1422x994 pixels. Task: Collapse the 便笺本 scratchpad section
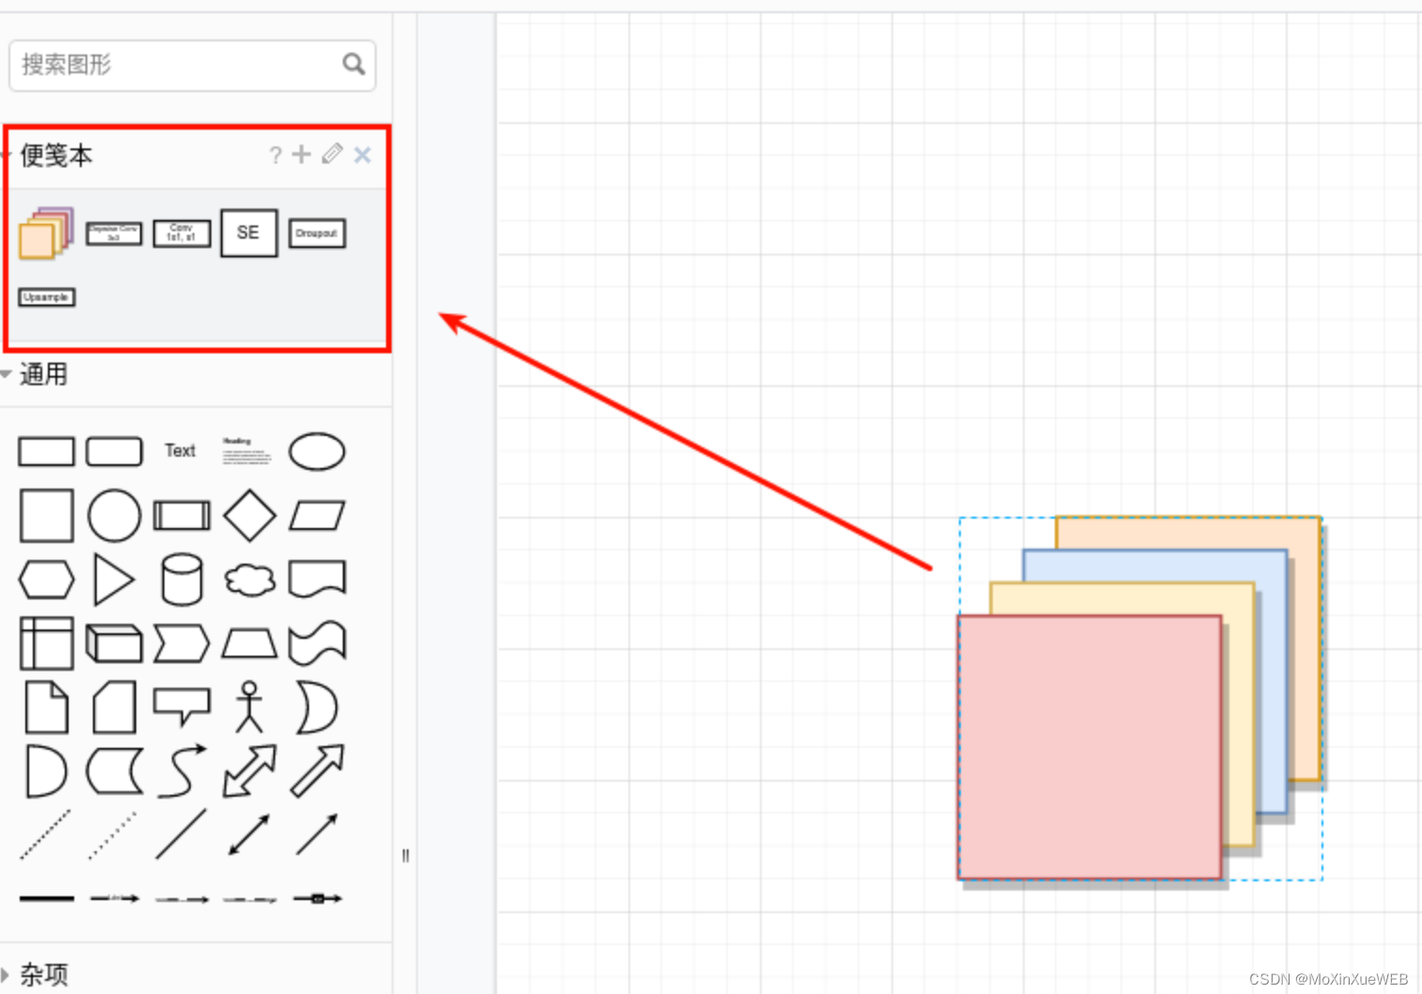(56, 155)
